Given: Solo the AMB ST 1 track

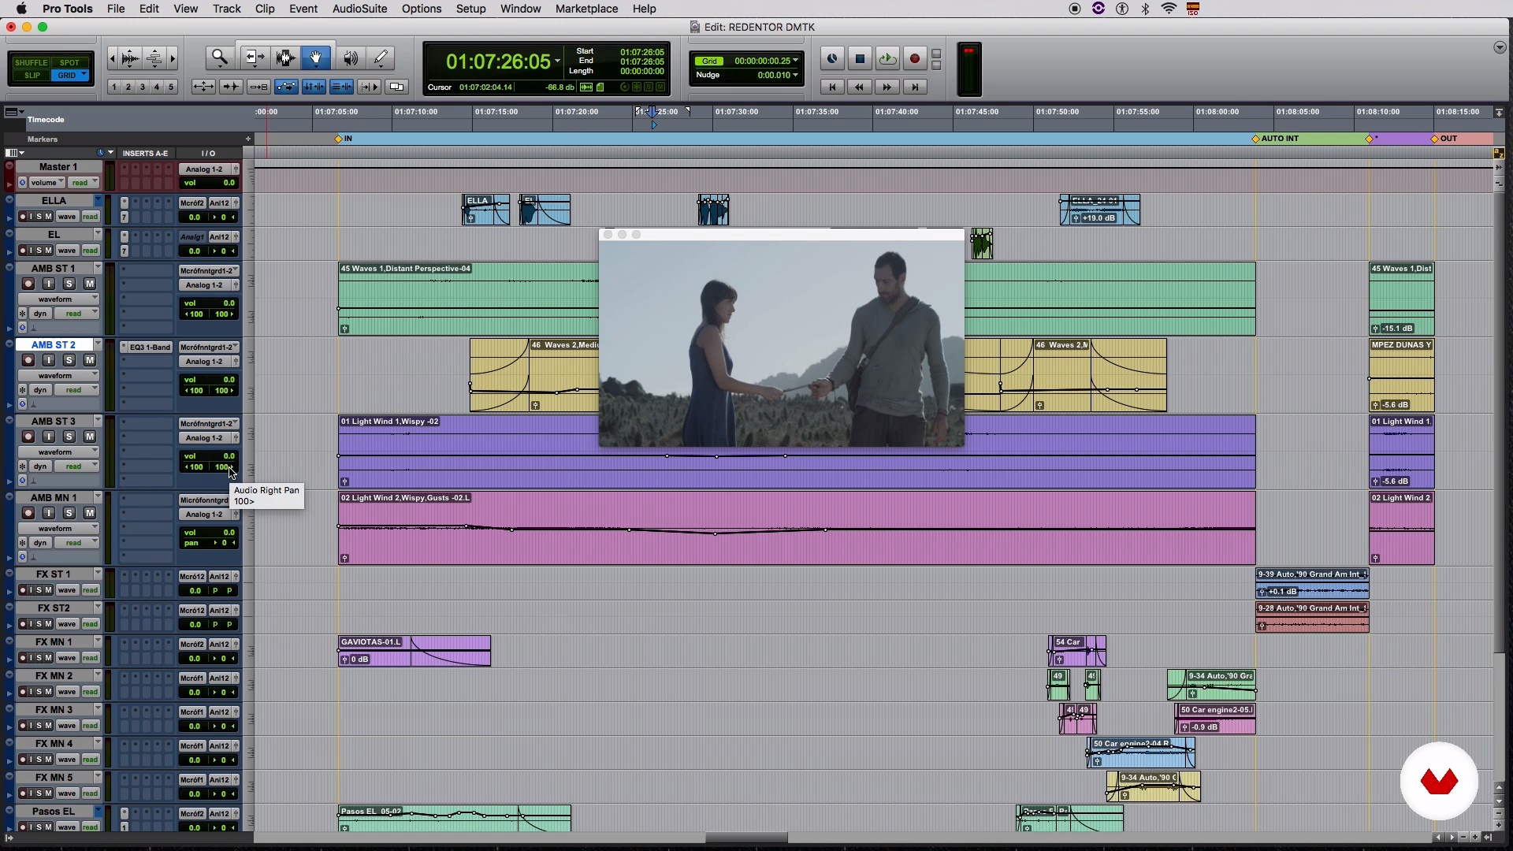Looking at the screenshot, I should point(69,284).
